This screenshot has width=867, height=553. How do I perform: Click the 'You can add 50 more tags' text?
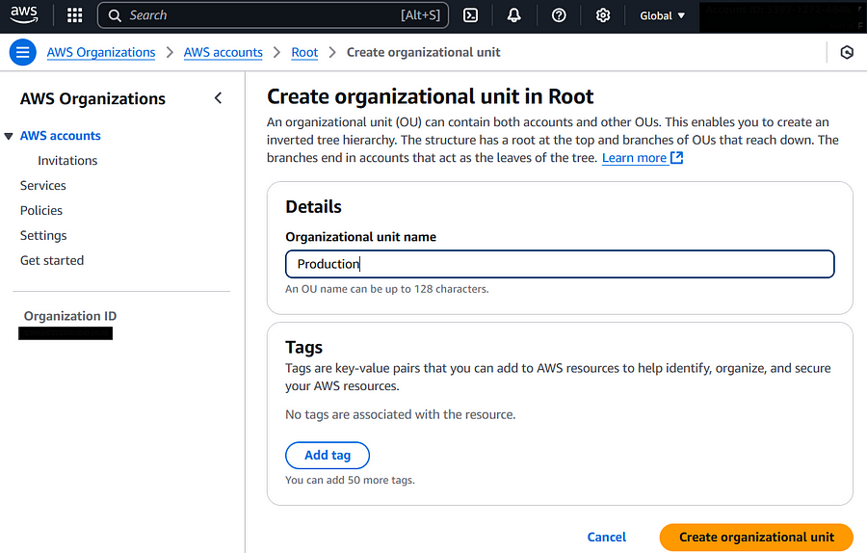(x=350, y=480)
